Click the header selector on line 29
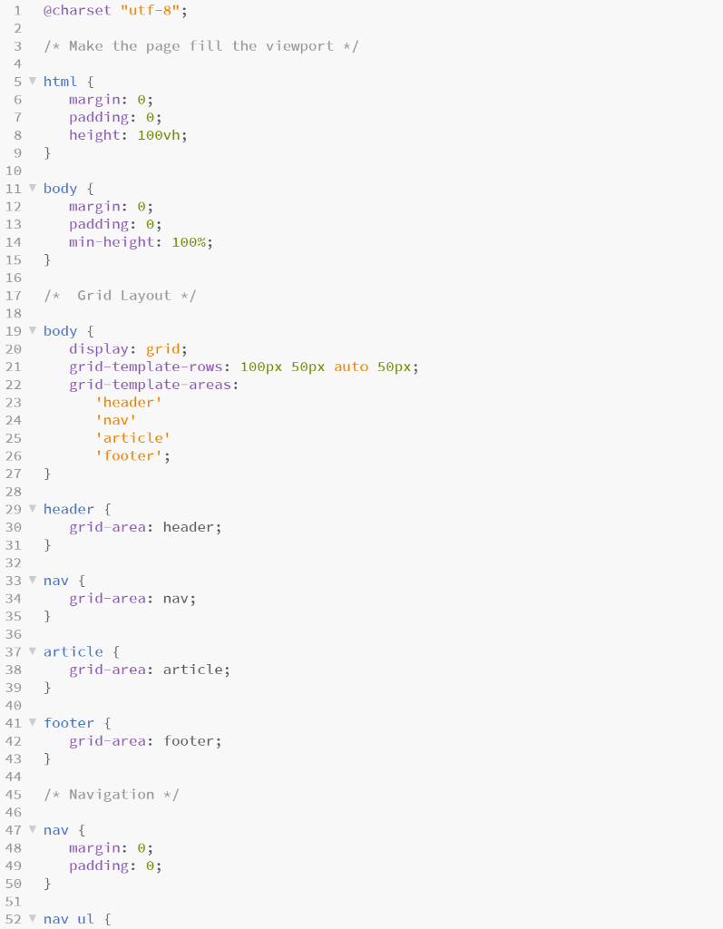 tap(69, 510)
